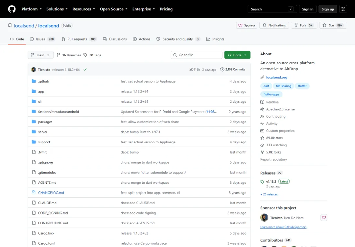Open Notifications bell button
This screenshot has height=247, width=355.
274,25
